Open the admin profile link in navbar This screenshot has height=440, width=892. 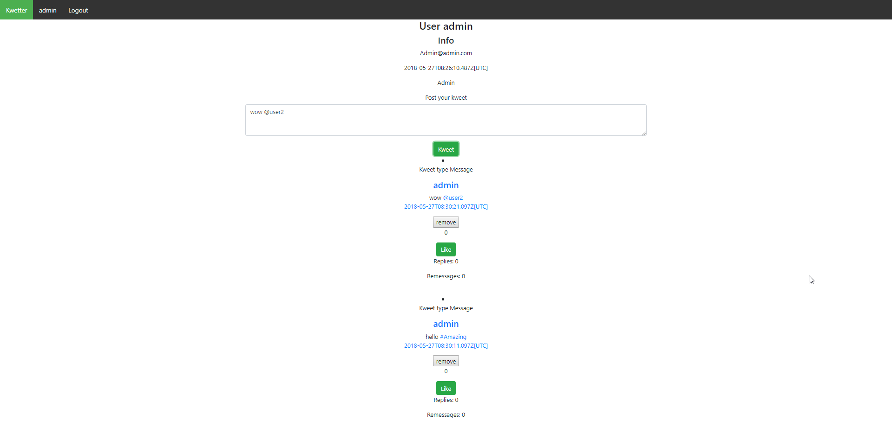click(x=47, y=10)
